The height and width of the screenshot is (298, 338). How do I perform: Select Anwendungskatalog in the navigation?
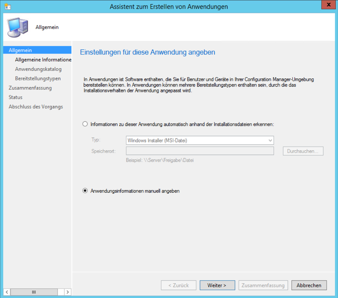click(x=38, y=69)
